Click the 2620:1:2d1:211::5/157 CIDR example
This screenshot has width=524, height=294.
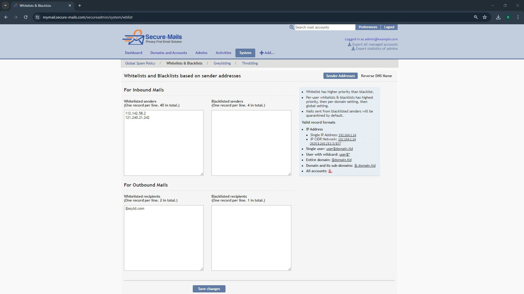coord(325,143)
